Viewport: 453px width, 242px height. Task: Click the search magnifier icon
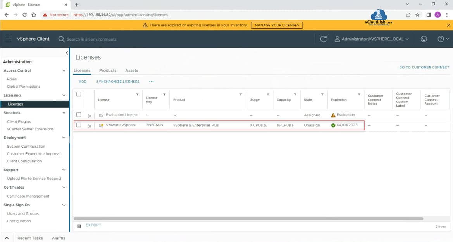61,39
